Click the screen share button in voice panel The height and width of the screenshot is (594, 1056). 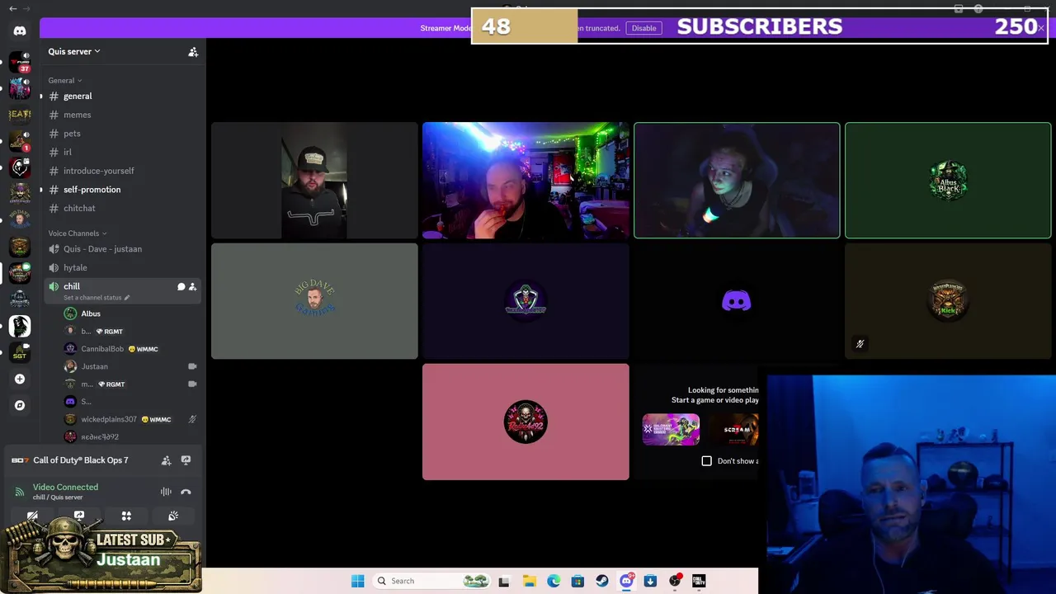(79, 516)
